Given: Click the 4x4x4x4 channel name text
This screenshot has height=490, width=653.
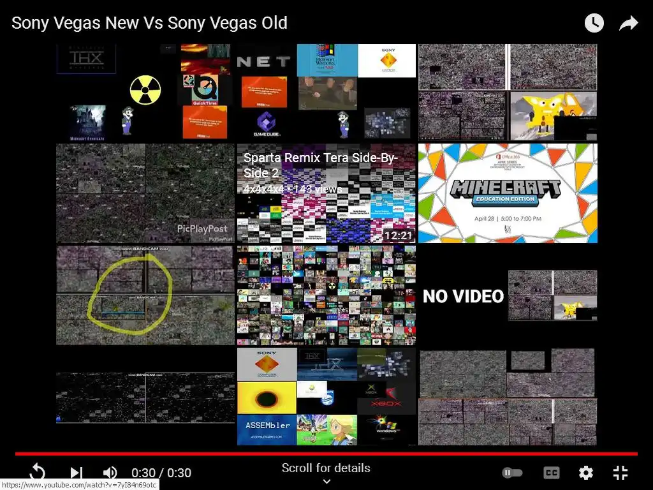Looking at the screenshot, I should click(263, 189).
